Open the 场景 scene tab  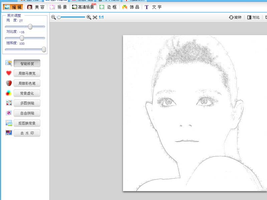tap(58, 7)
